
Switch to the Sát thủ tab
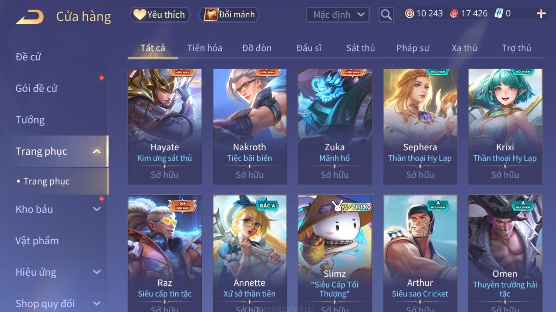tap(360, 48)
